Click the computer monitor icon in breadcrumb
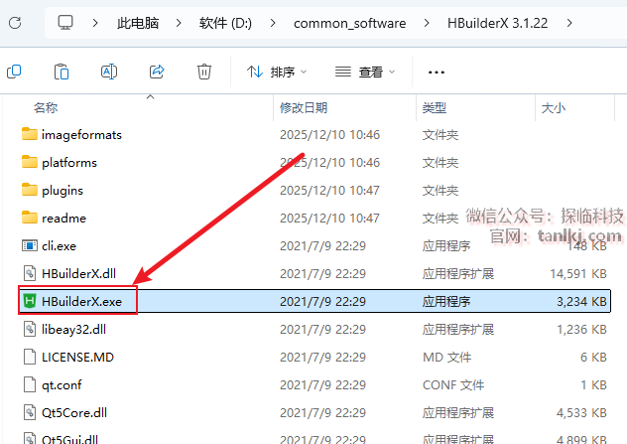Image resolution: width=627 pixels, height=444 pixels. click(65, 23)
